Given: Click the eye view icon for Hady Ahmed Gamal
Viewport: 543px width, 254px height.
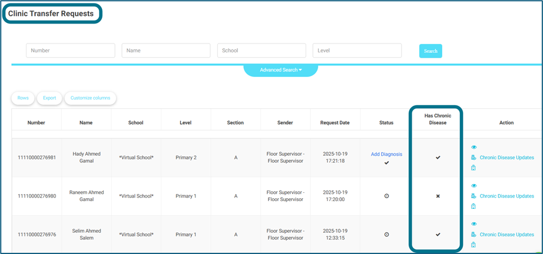Looking at the screenshot, I should [474, 147].
